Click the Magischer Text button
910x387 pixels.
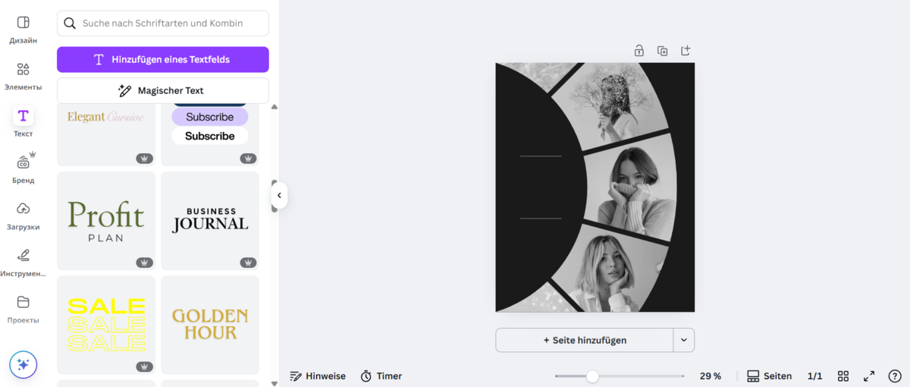[x=162, y=90]
